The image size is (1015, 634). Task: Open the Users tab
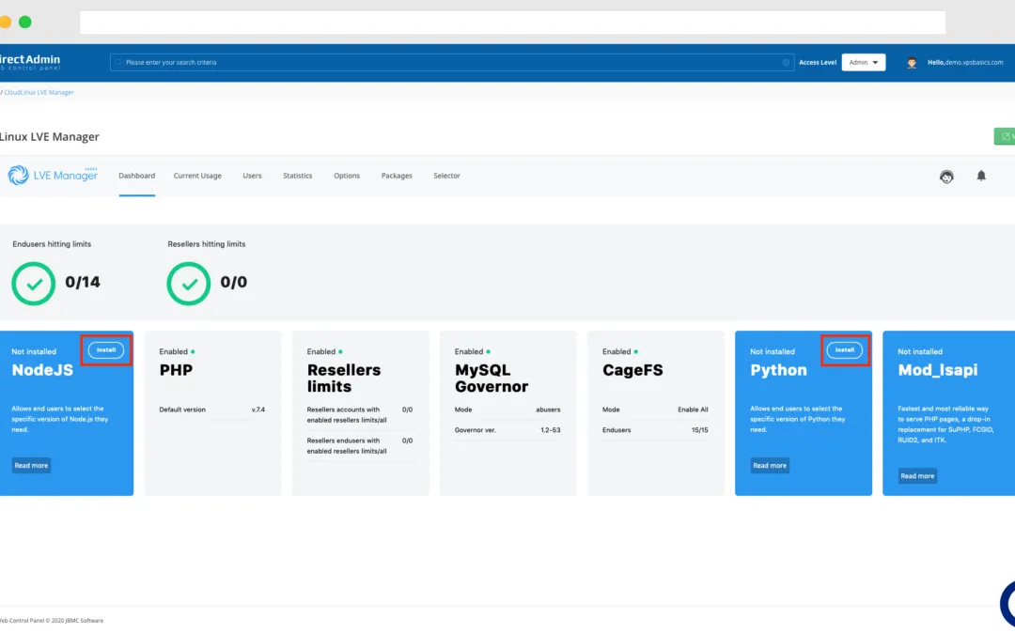pos(252,176)
